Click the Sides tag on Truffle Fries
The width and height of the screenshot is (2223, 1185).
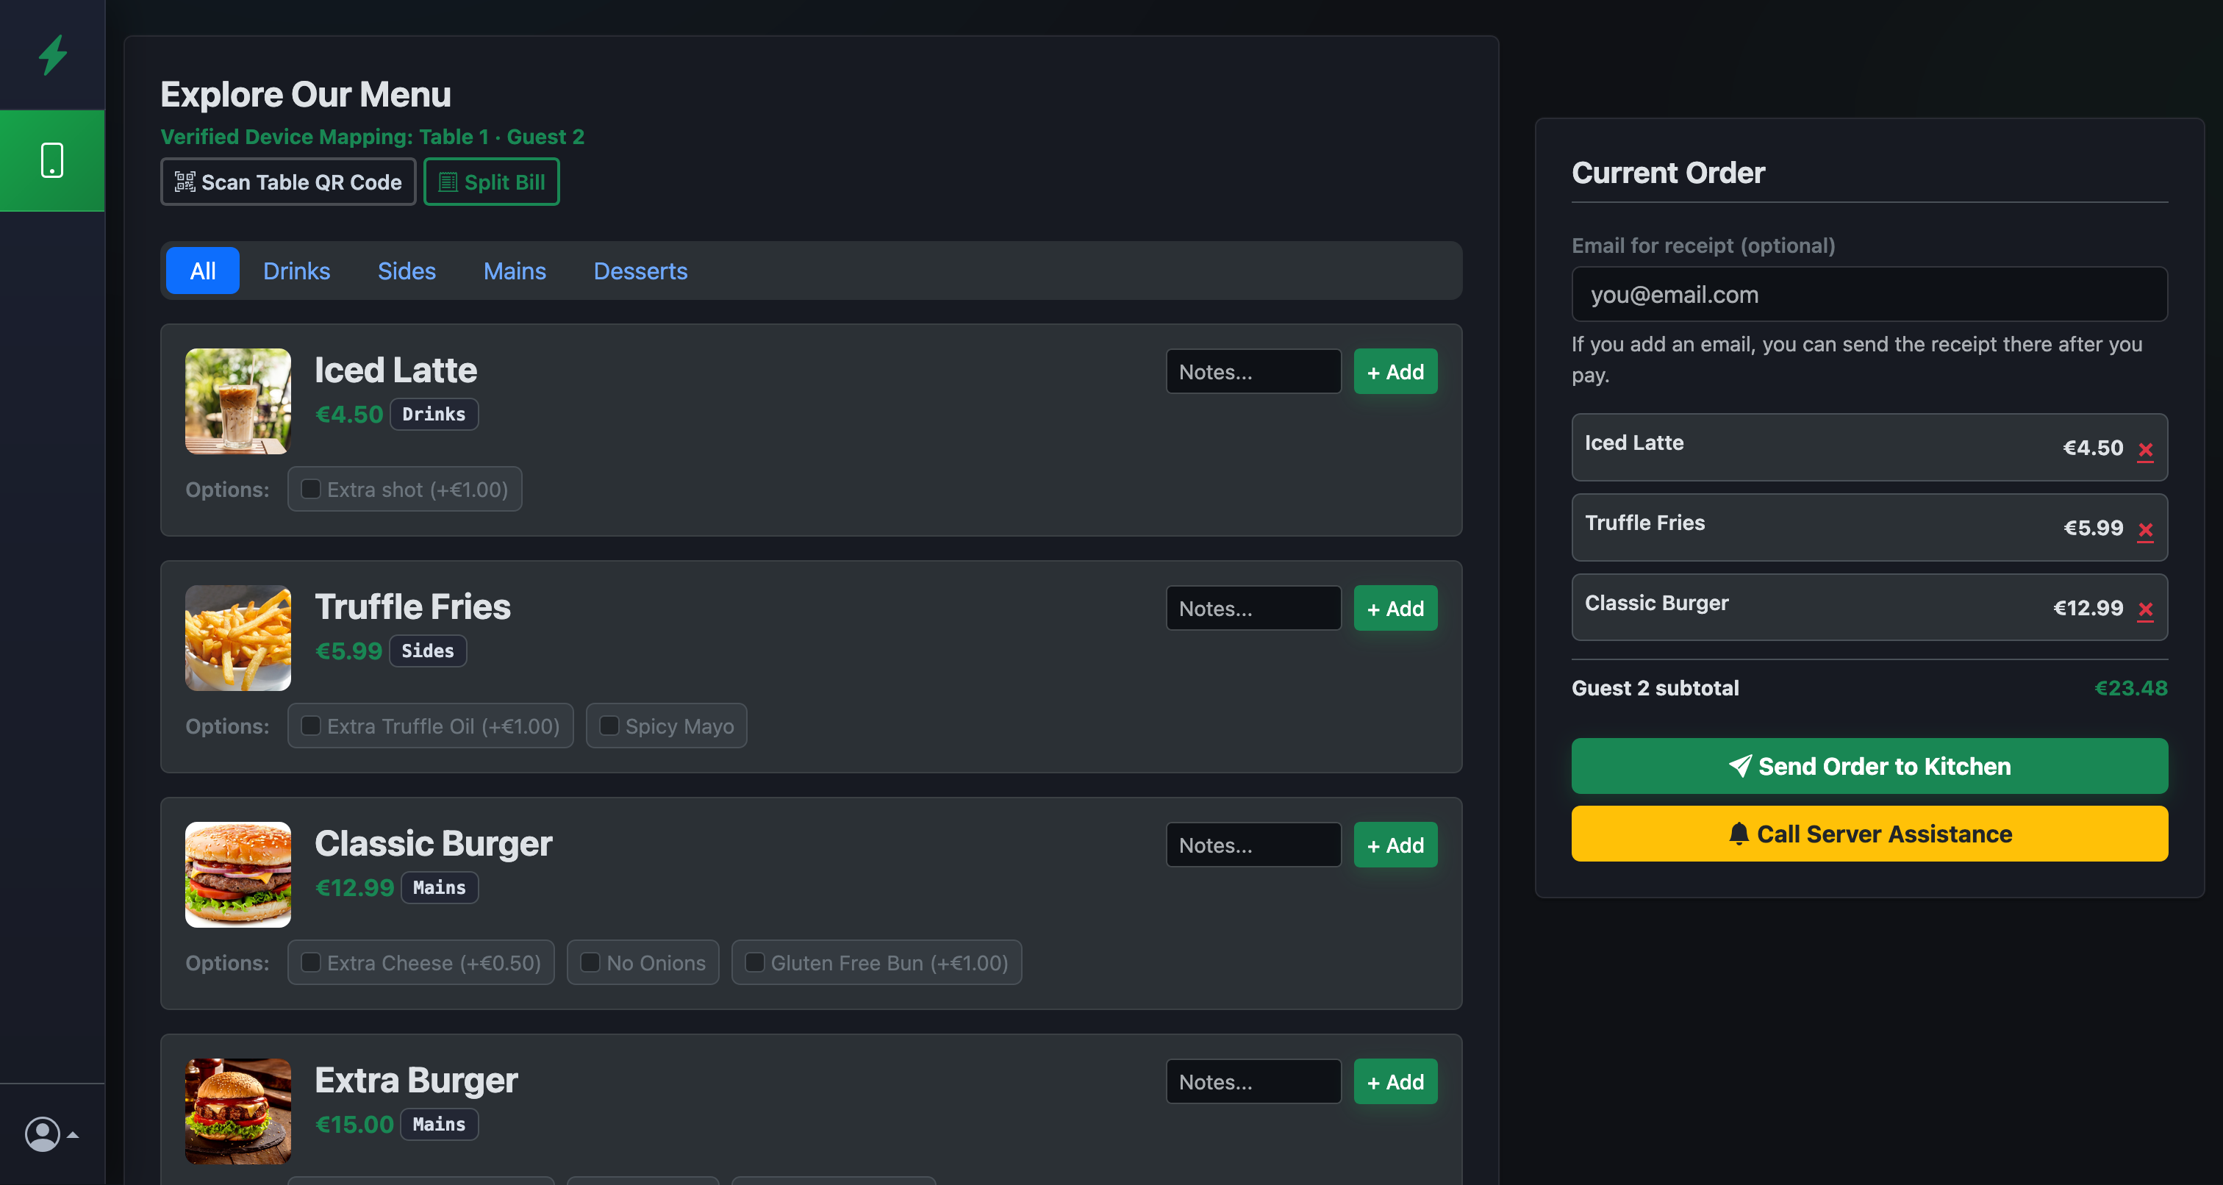428,651
